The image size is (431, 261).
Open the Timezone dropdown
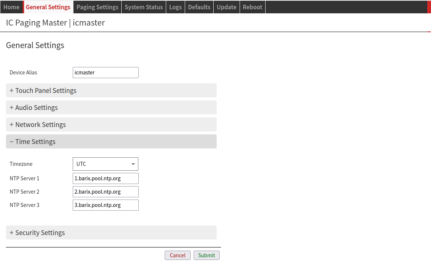pyautogui.click(x=105, y=164)
